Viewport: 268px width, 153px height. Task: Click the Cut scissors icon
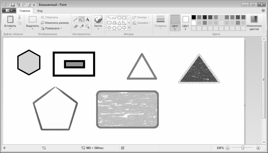pyautogui.click(x=19, y=17)
